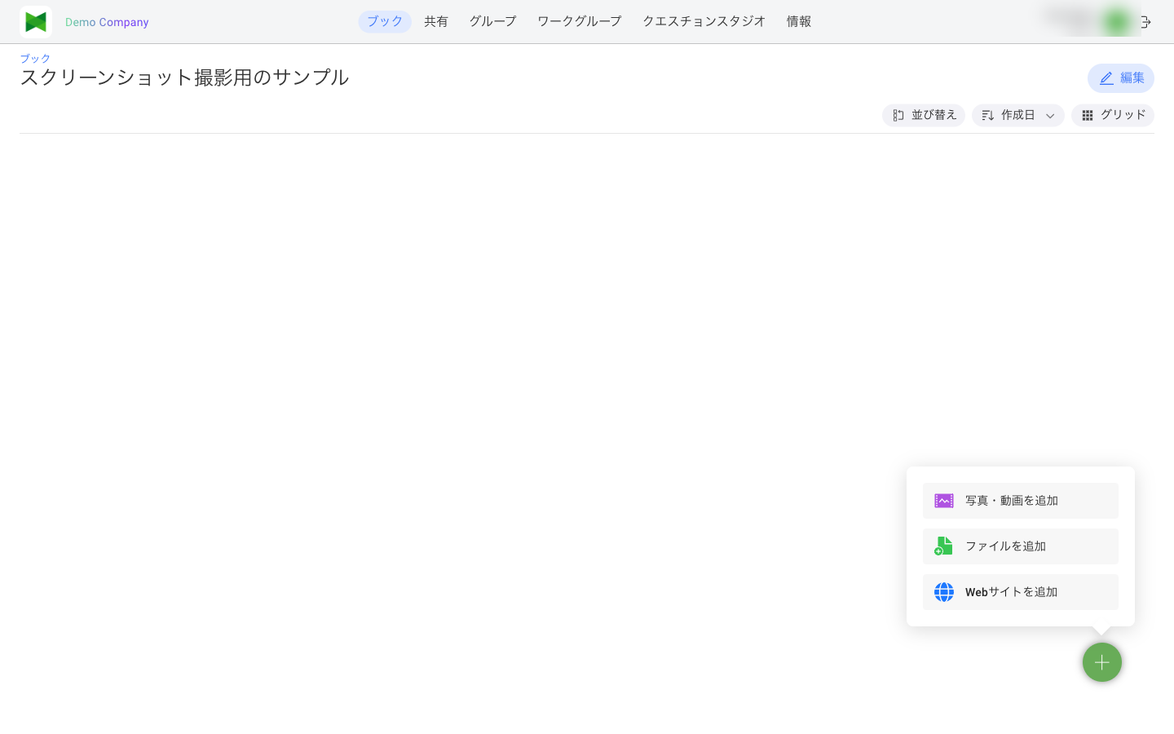Click the green plus add button
The width and height of the screenshot is (1174, 734).
[x=1102, y=662]
